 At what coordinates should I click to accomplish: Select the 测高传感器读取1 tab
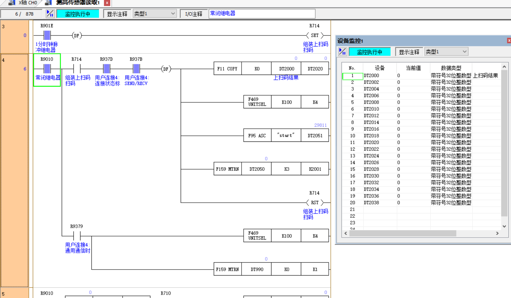tap(77, 3)
